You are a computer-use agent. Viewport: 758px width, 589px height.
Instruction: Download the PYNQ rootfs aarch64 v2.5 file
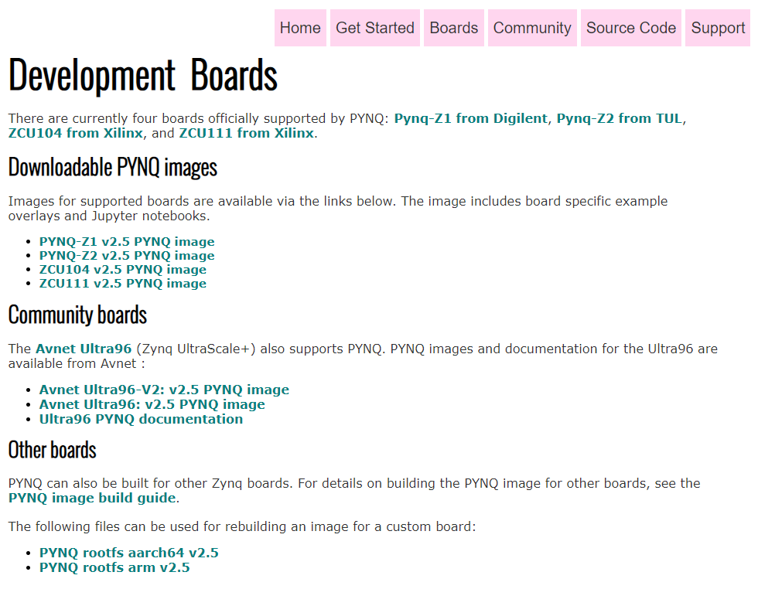pyautogui.click(x=128, y=553)
